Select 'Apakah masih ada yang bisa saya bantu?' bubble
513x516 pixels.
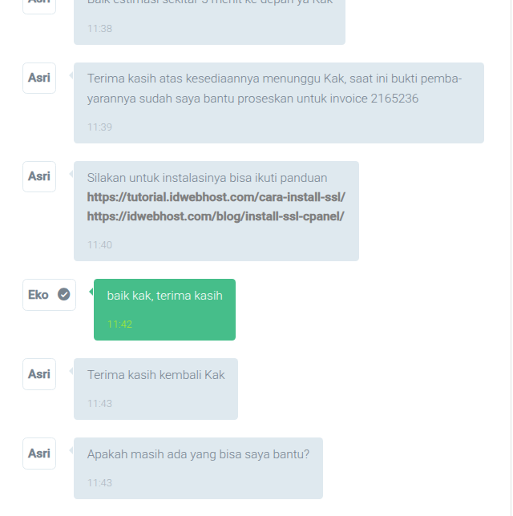point(198,468)
